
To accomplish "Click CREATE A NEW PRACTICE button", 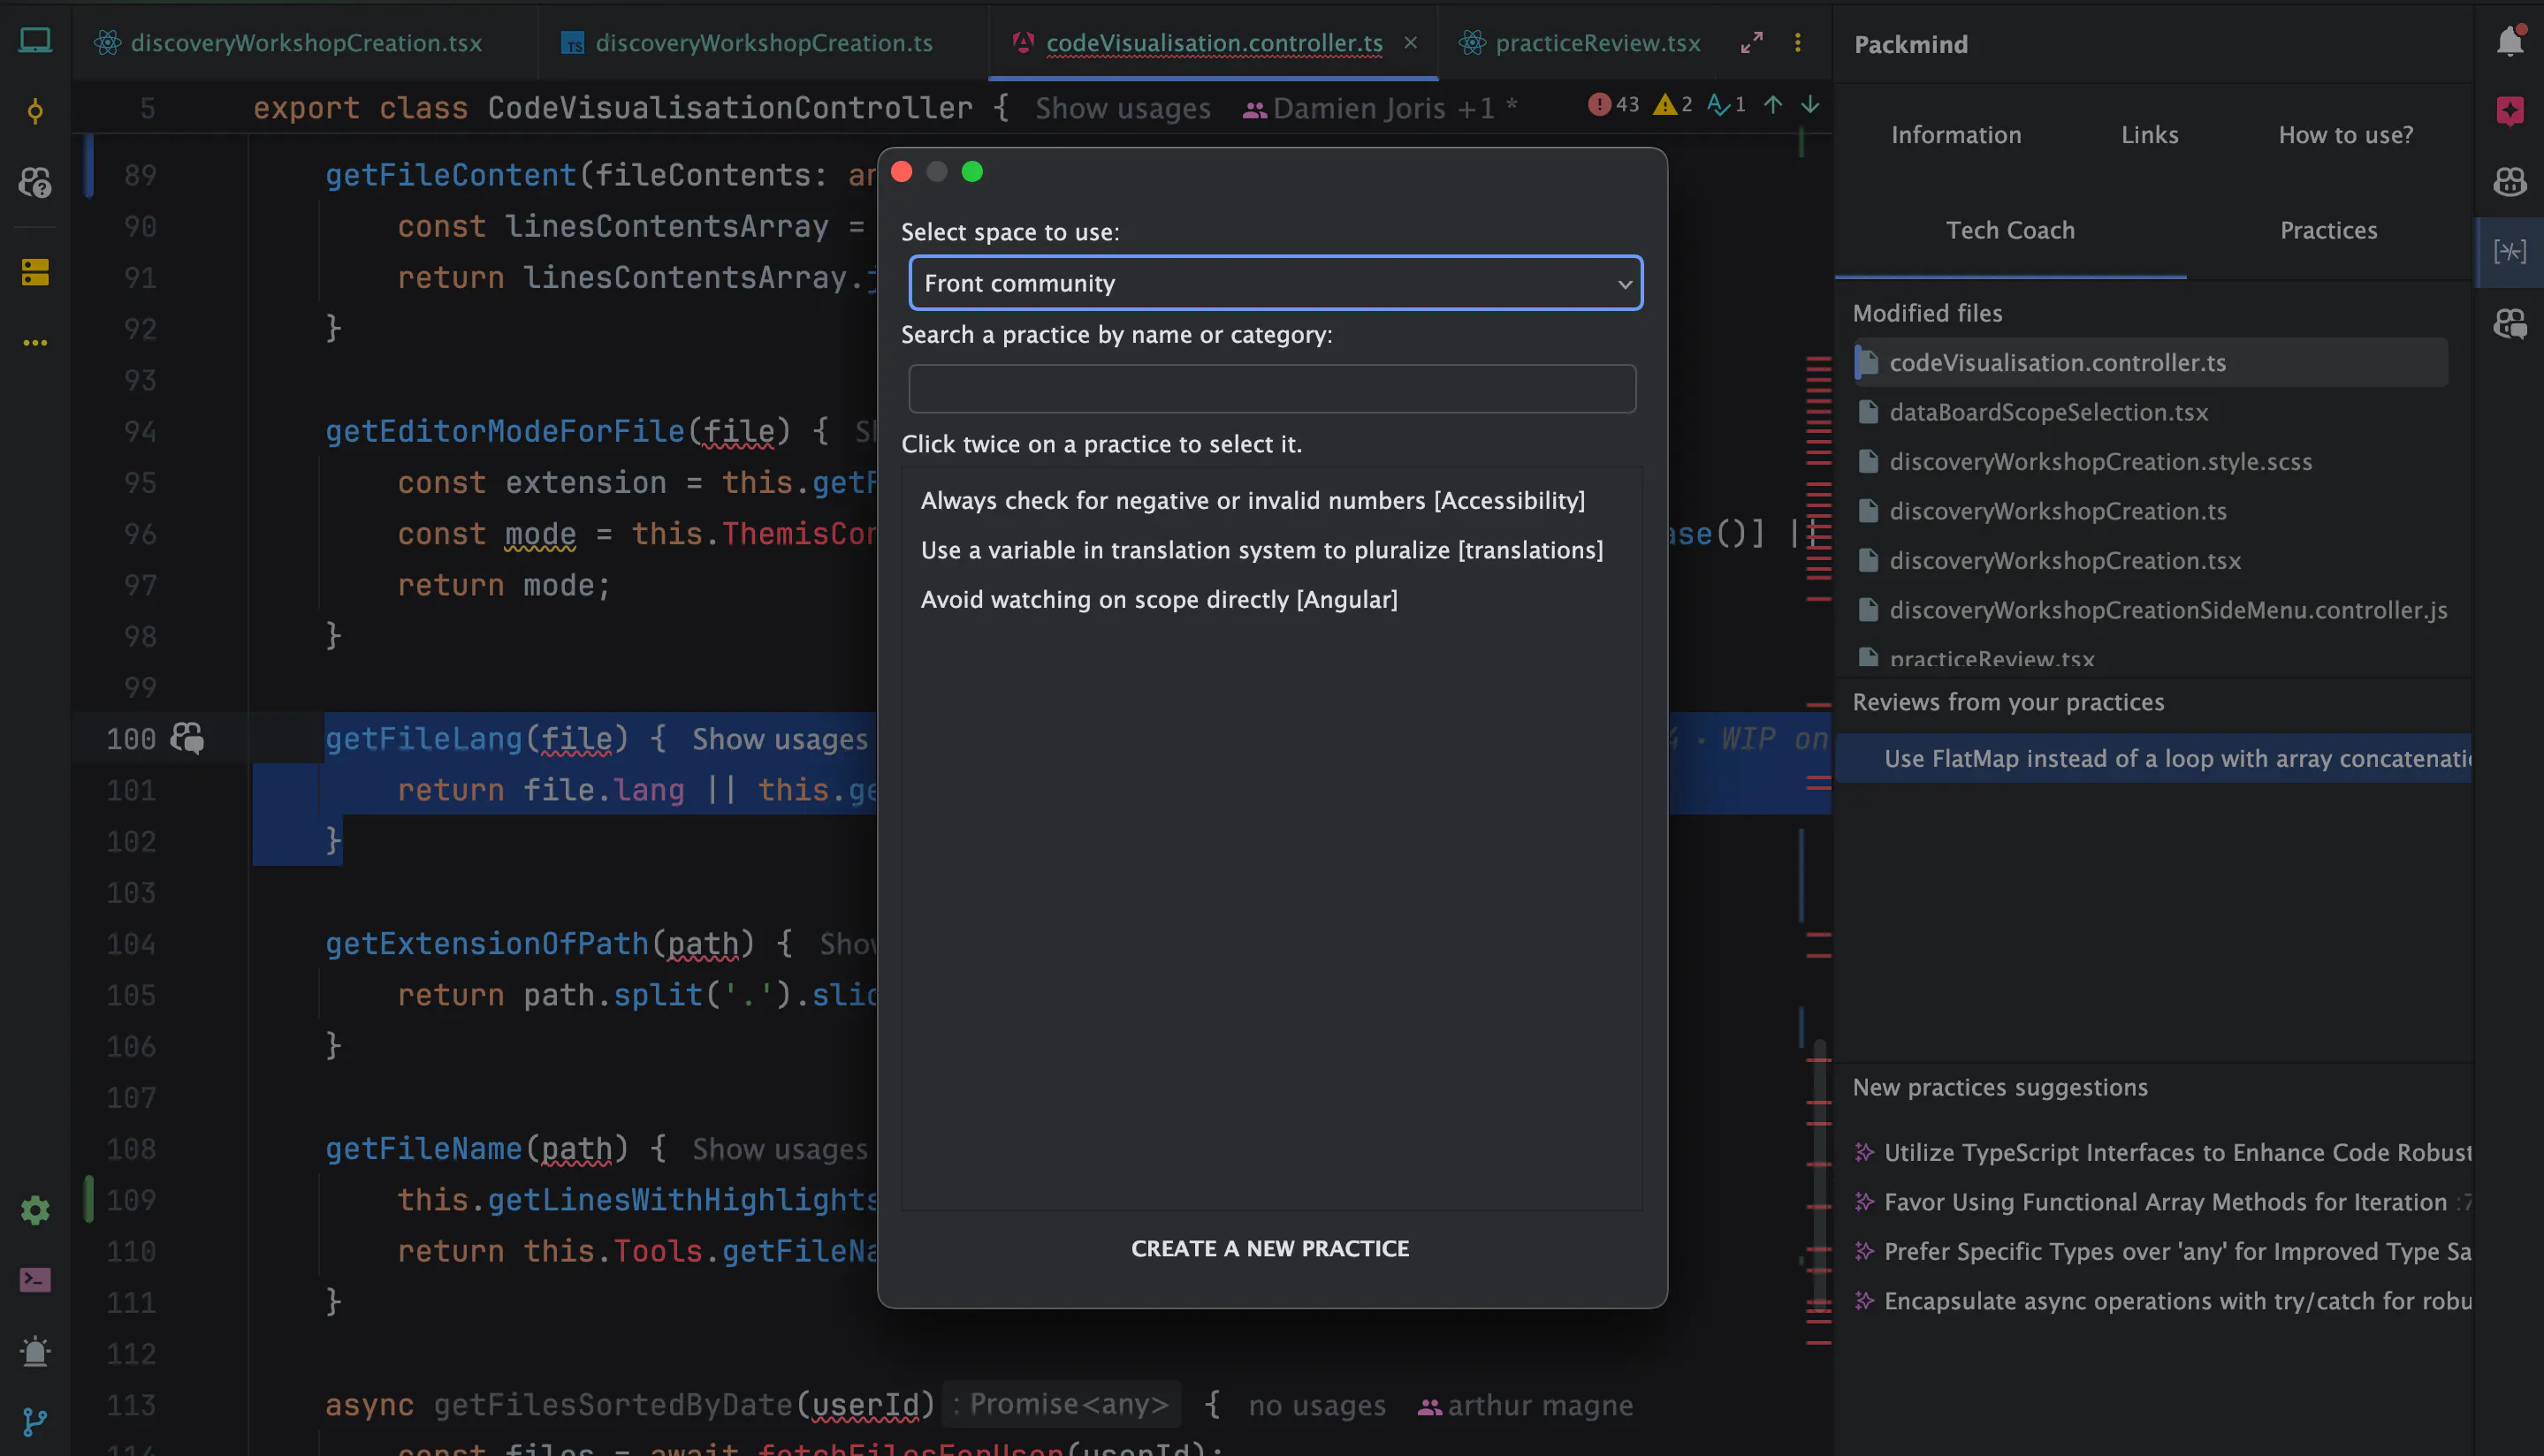I will coord(1270,1248).
